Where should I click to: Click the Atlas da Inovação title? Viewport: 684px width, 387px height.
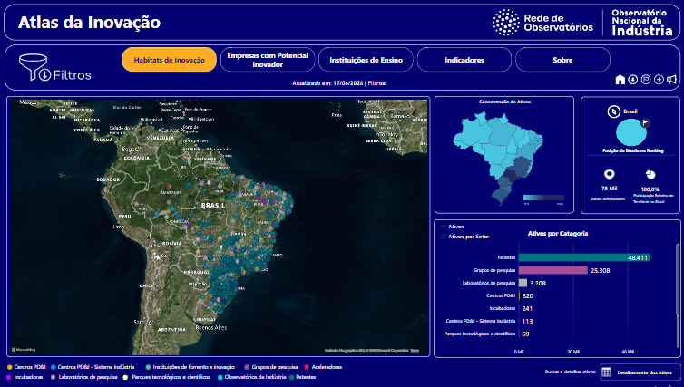(90, 23)
